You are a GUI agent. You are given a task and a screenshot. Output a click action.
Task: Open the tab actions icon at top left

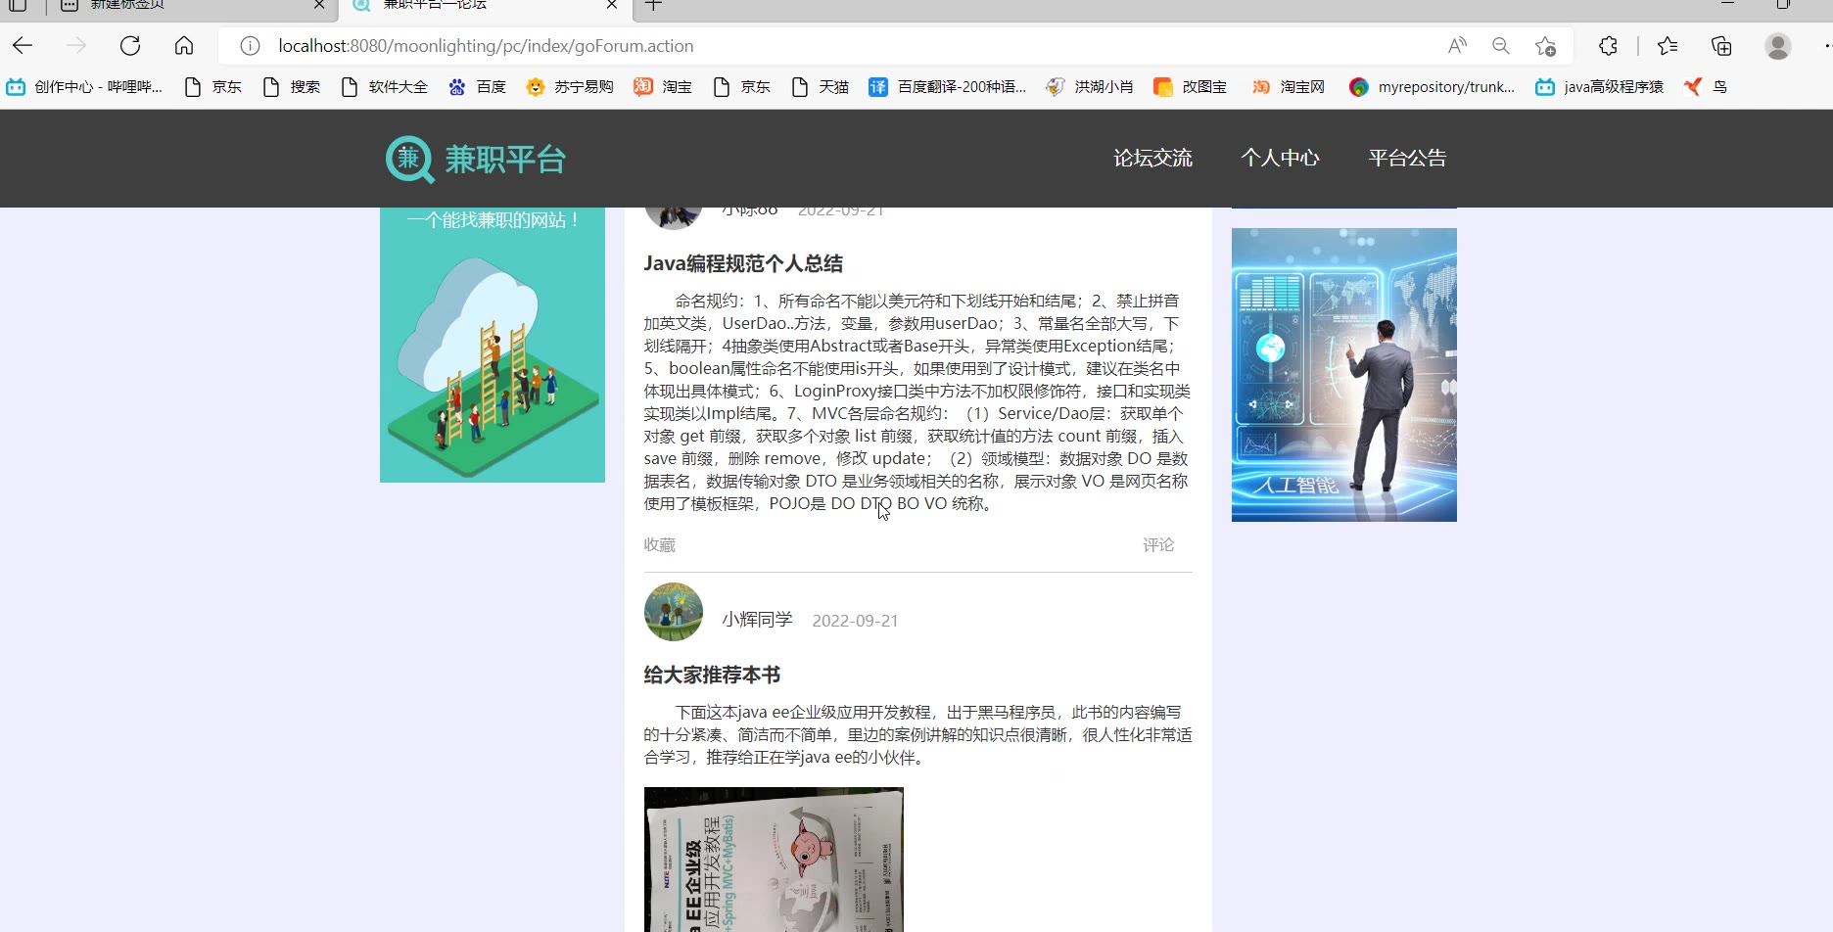[18, 5]
